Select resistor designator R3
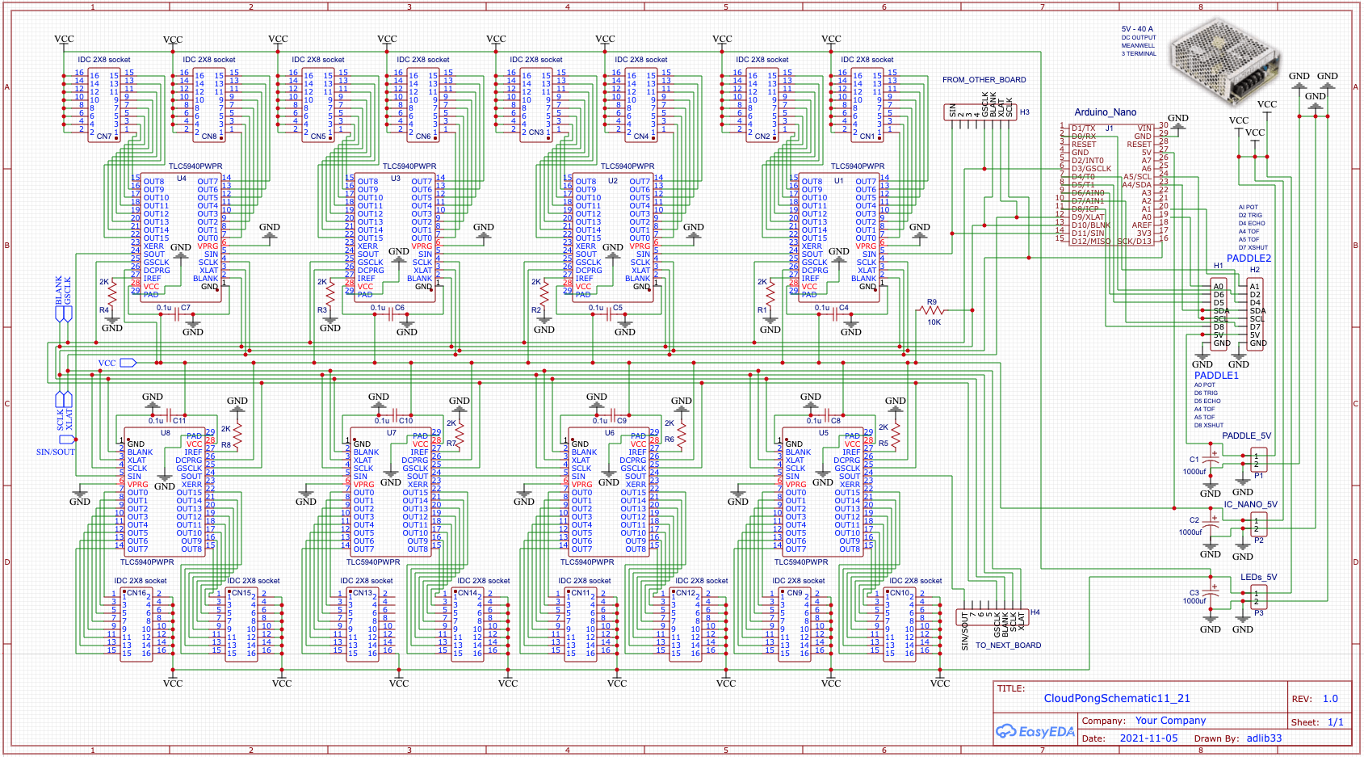This screenshot has width=1364, height=757. coord(321,310)
